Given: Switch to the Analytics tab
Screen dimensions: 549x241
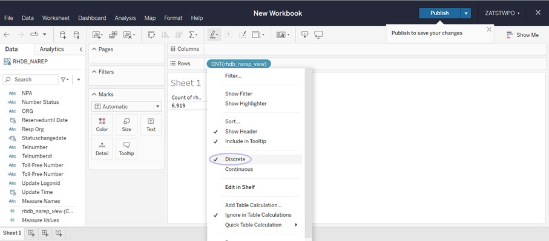Looking at the screenshot, I should pos(52,49).
